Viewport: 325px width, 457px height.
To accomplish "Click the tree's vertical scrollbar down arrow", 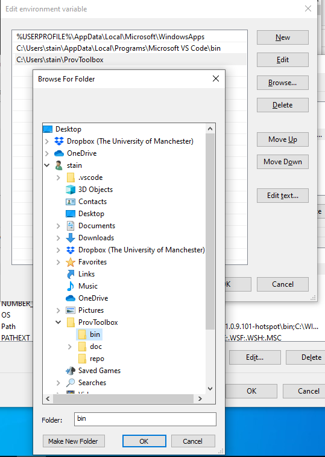I will pos(210,389).
